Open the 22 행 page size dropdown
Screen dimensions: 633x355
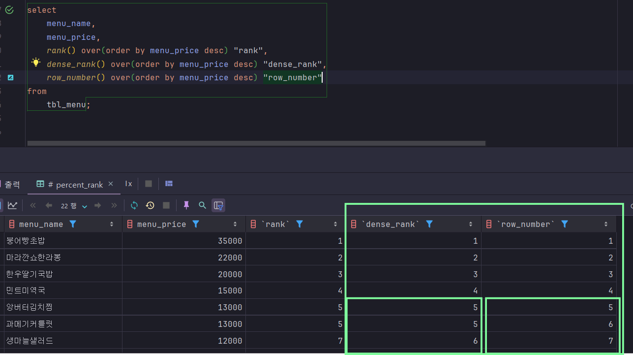coord(74,205)
